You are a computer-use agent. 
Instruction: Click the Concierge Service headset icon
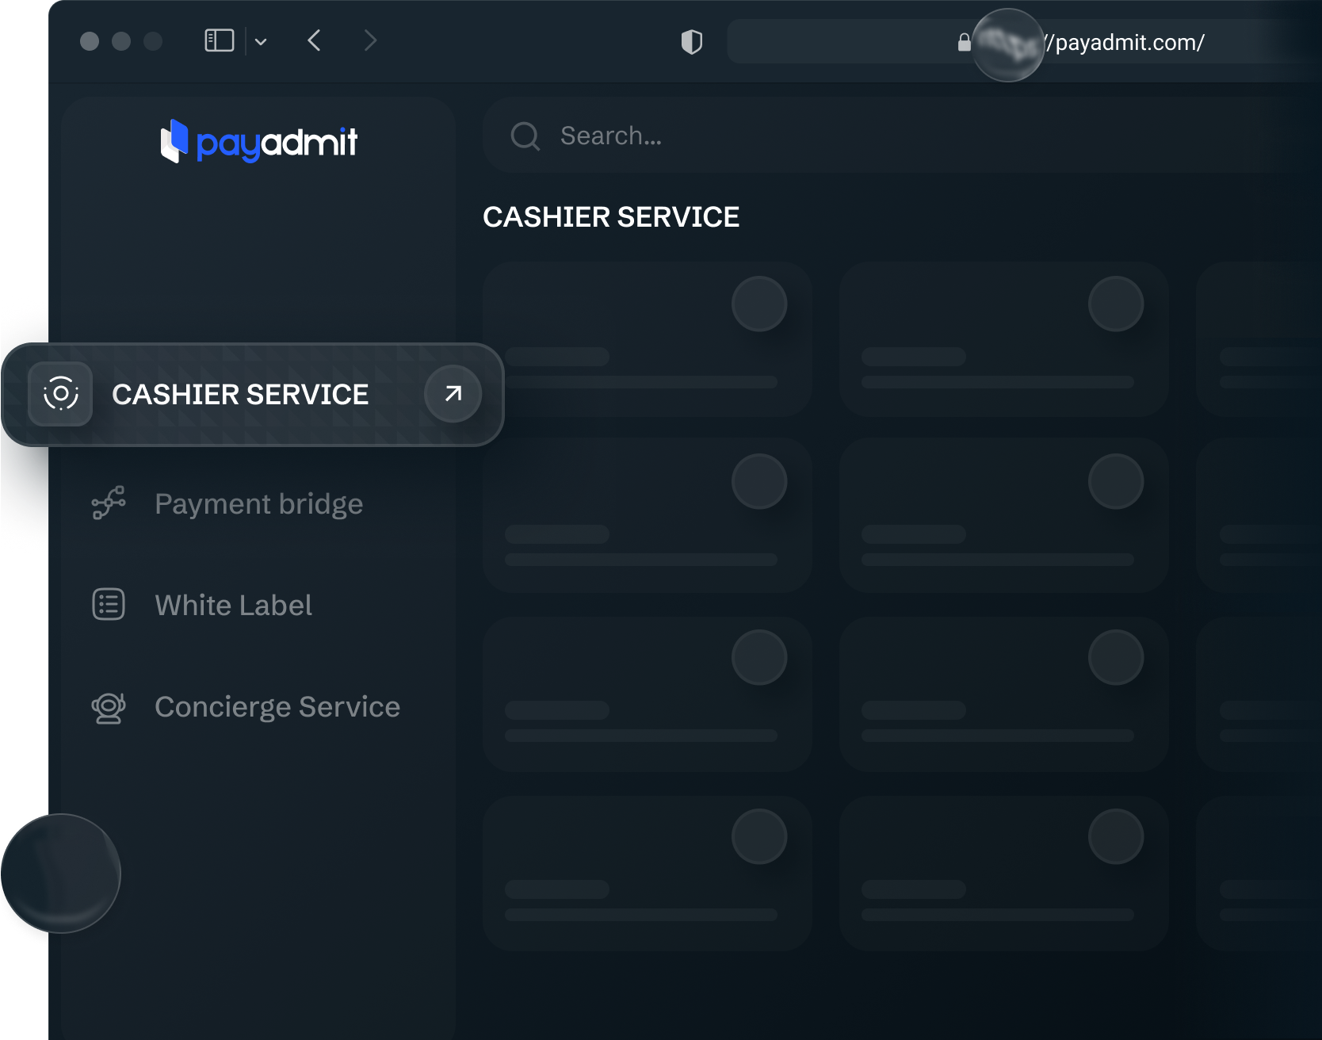click(109, 707)
